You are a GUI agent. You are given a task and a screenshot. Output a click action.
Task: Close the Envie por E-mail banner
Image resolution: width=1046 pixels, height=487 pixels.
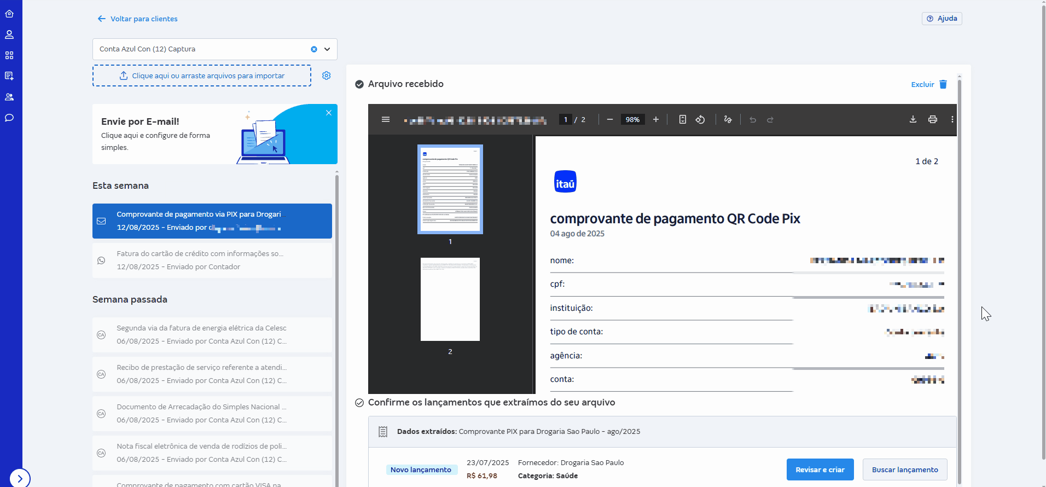(329, 113)
